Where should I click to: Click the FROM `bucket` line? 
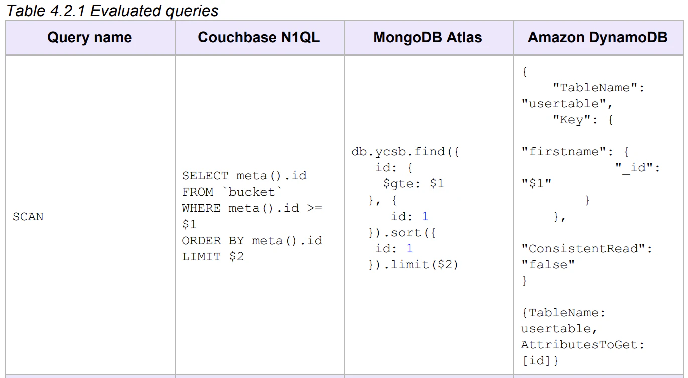tap(232, 192)
